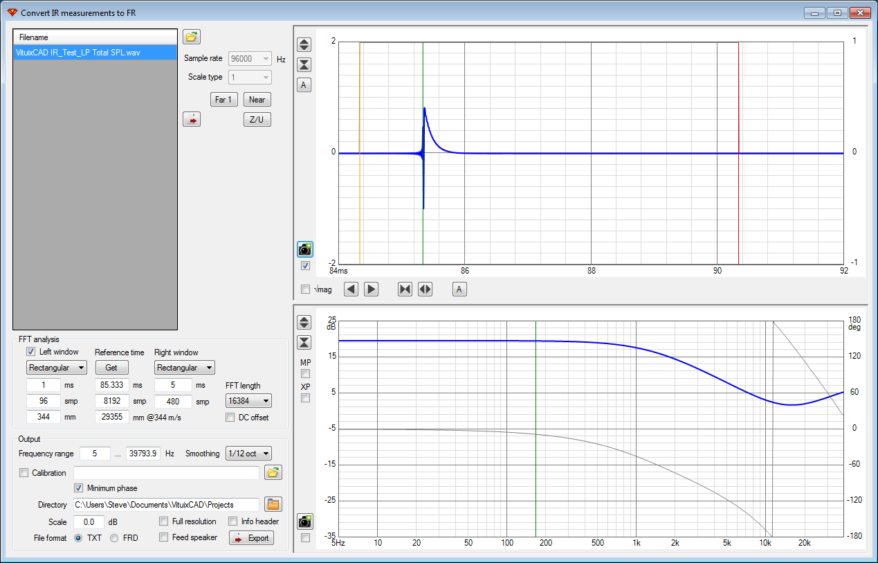Click the reference 29355 mm field
This screenshot has height=563, width=878.
[x=111, y=417]
